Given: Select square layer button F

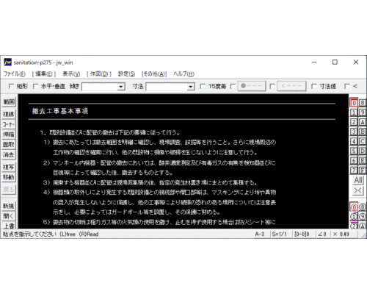Looking at the screenshot, I should click(363, 171).
